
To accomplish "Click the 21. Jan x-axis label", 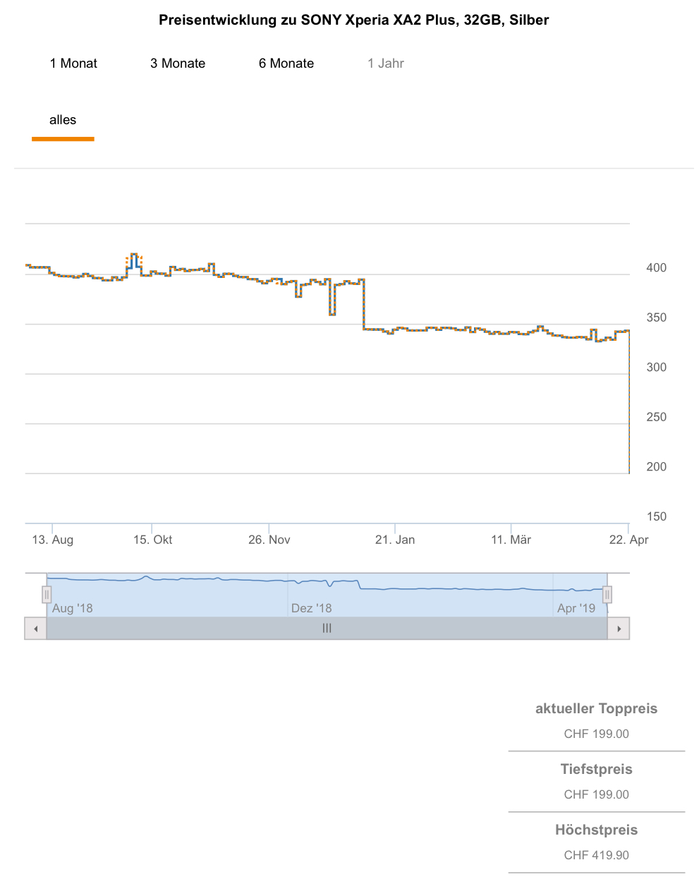I will point(395,540).
